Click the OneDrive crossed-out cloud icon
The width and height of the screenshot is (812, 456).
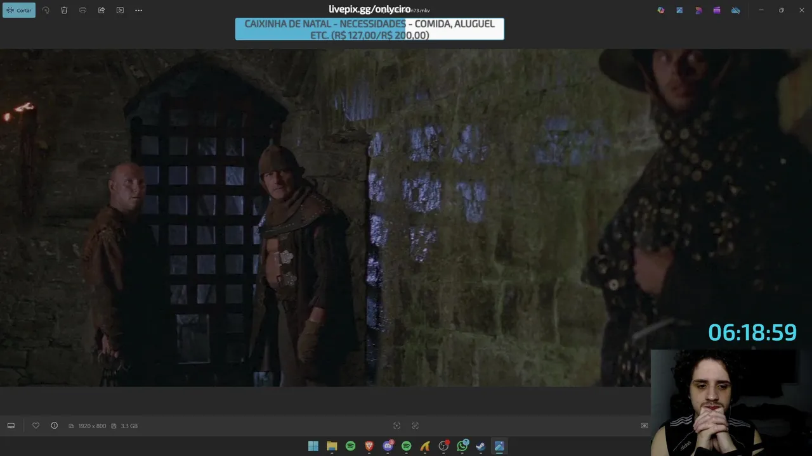point(736,10)
